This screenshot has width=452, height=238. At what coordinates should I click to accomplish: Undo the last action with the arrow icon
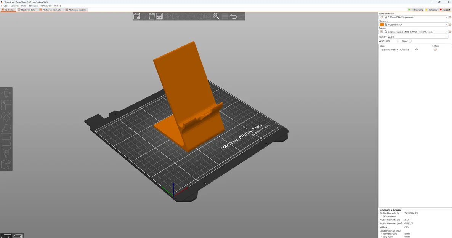[x=233, y=16]
